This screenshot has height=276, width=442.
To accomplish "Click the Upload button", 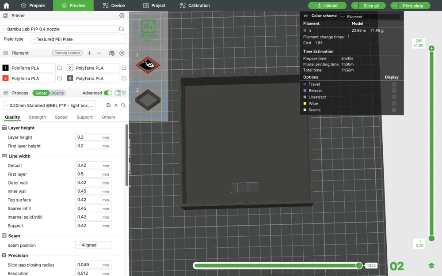I will 327,5.
